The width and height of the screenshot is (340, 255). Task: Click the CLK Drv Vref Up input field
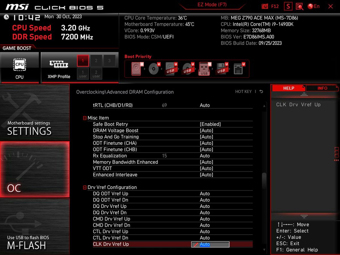(x=210, y=244)
